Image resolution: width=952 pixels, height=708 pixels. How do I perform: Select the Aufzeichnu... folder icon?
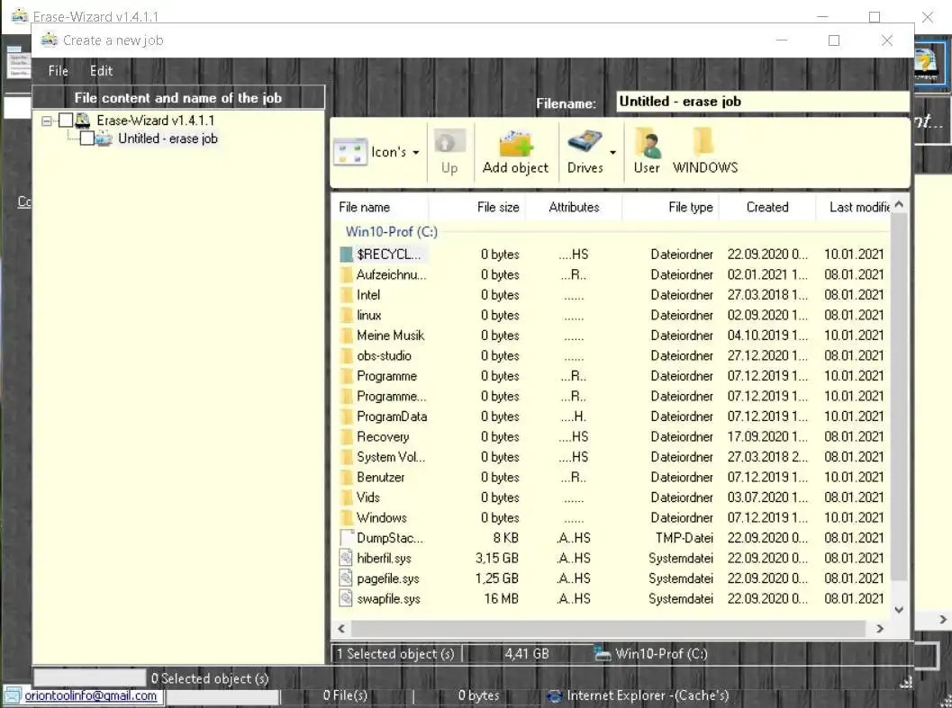tap(346, 274)
